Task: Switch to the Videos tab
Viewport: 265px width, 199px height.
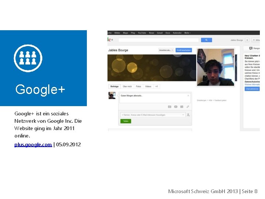Action: coord(148,87)
